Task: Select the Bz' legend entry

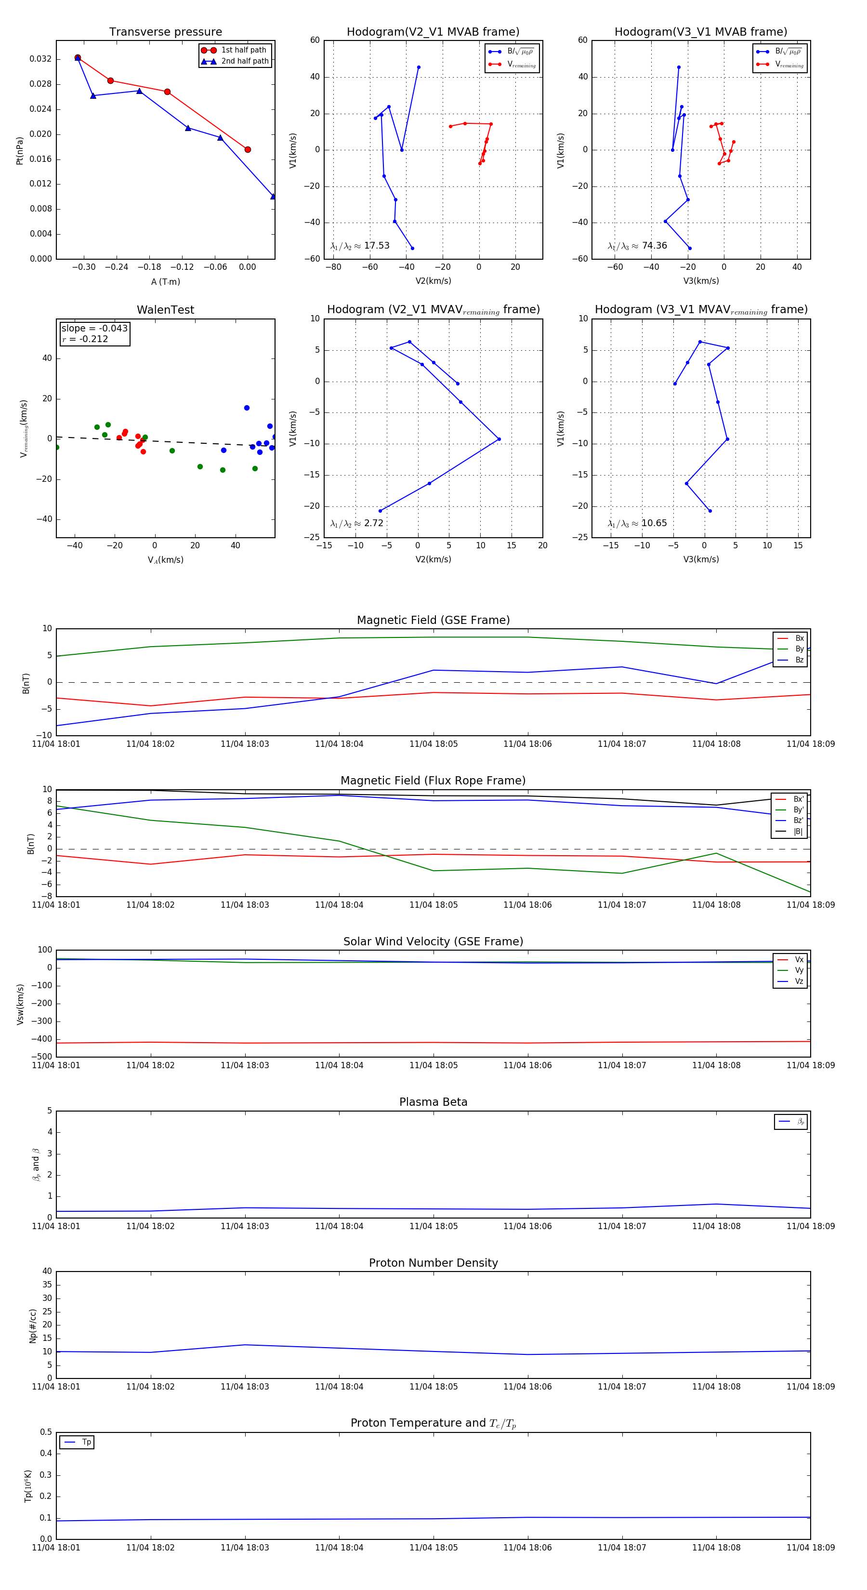Action: tap(789, 821)
